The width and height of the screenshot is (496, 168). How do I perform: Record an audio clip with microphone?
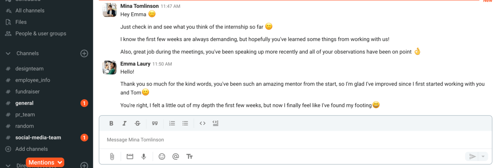(x=144, y=156)
